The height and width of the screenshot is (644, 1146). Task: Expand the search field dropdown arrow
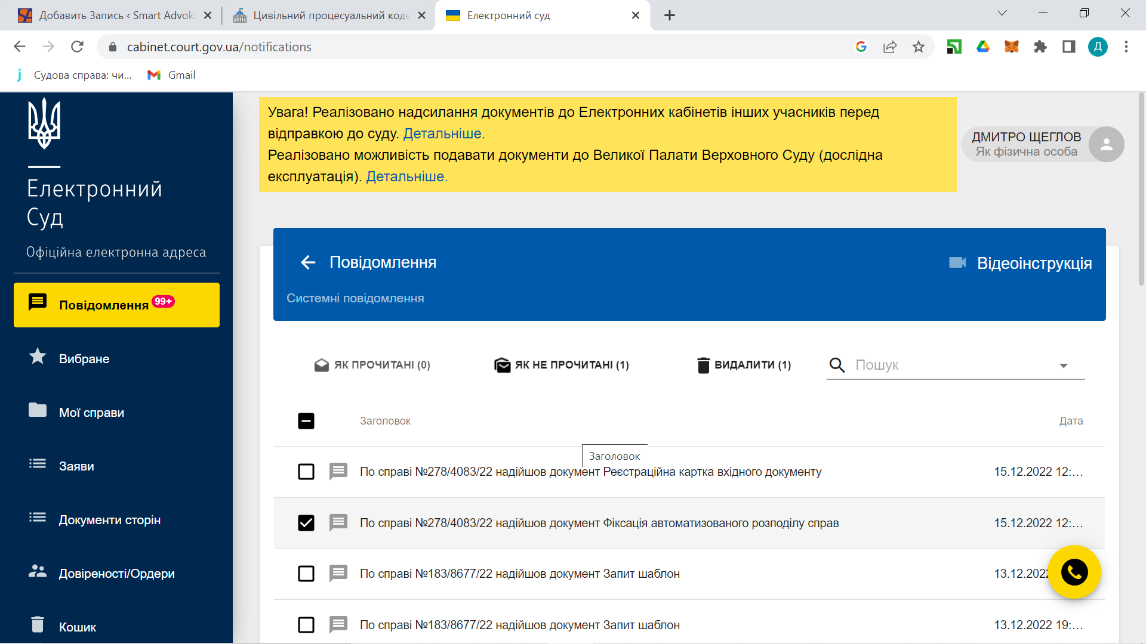pyautogui.click(x=1063, y=366)
